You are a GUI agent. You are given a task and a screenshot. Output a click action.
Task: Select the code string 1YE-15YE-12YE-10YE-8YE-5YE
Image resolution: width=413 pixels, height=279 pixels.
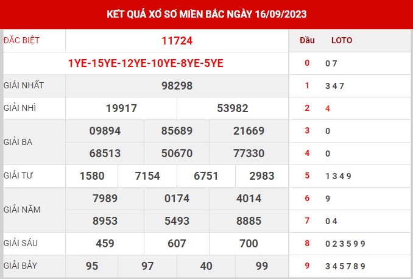146,63
